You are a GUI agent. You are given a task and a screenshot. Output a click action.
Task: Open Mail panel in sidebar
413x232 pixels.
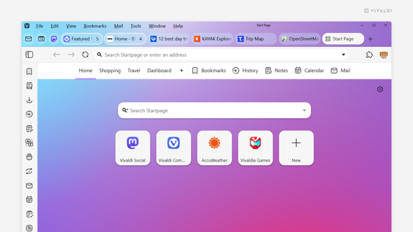click(x=29, y=186)
